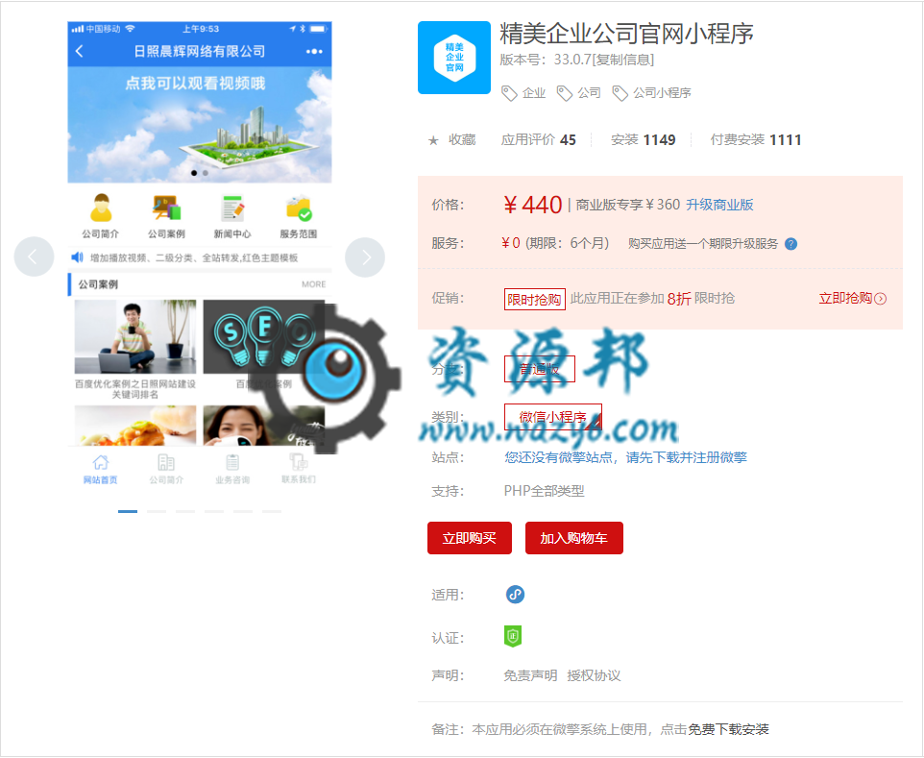Image resolution: width=924 pixels, height=758 pixels.
Task: Click the tag icon beside 企业
Action: click(x=508, y=93)
